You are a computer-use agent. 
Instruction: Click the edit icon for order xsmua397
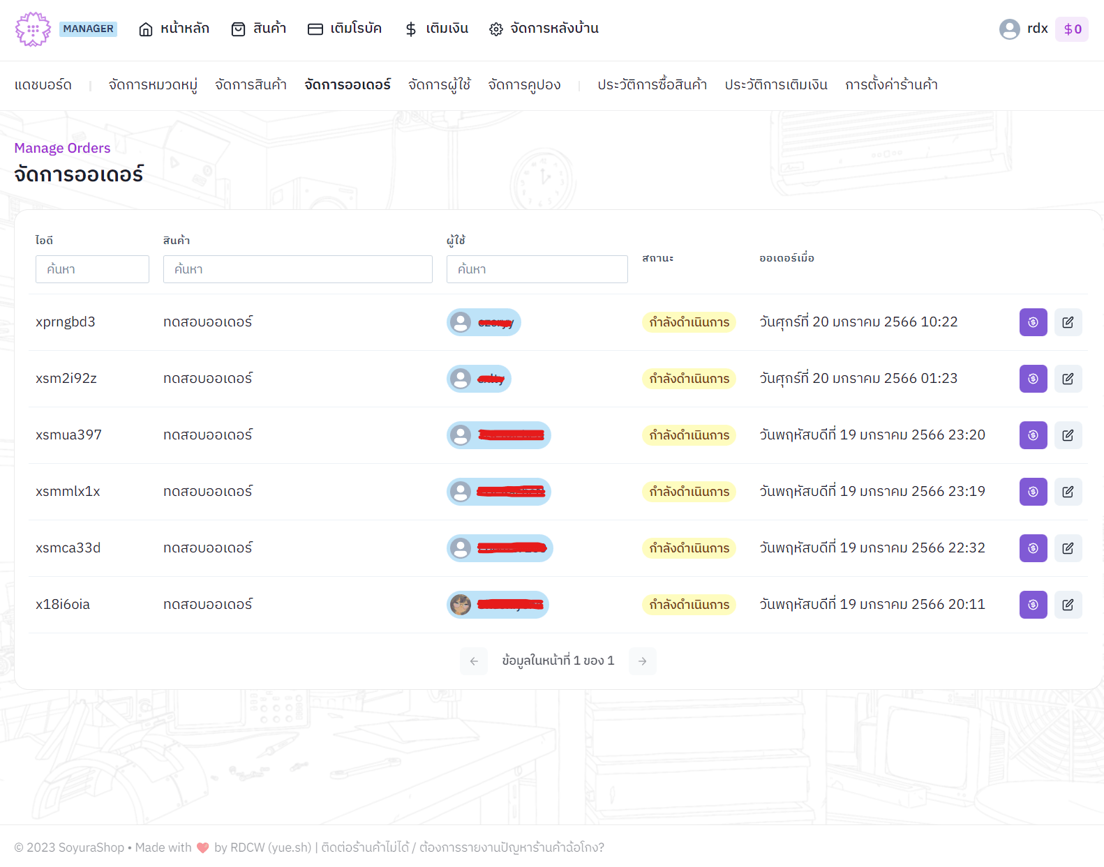coord(1068,435)
